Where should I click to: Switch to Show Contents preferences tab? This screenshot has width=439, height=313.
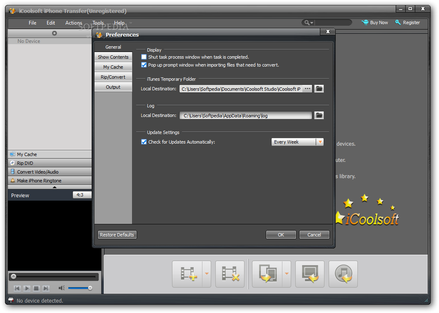coord(113,57)
